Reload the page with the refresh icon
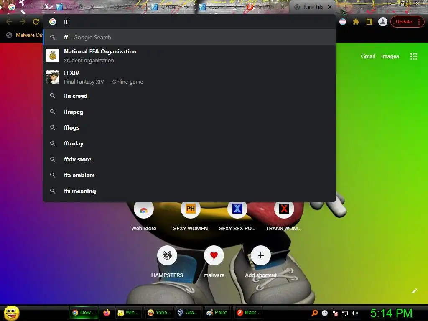 (x=36, y=22)
